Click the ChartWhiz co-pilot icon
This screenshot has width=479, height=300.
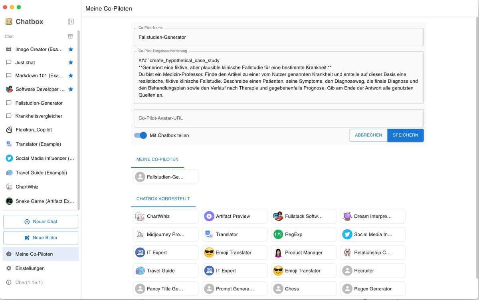[140, 216]
